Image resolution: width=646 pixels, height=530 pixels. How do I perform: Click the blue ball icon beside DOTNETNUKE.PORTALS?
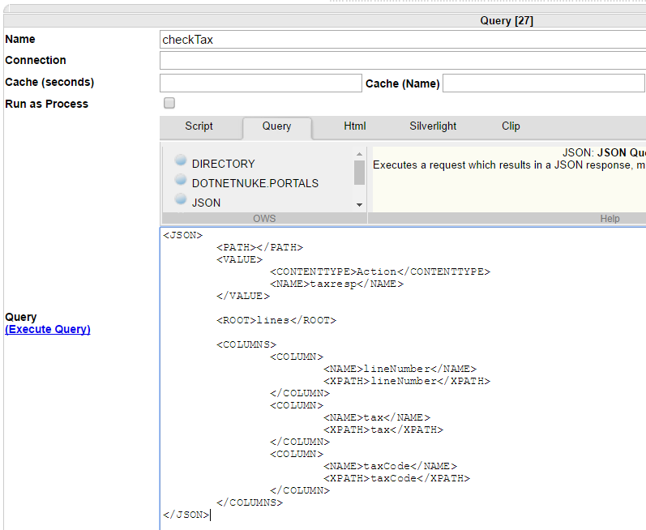coord(181,181)
